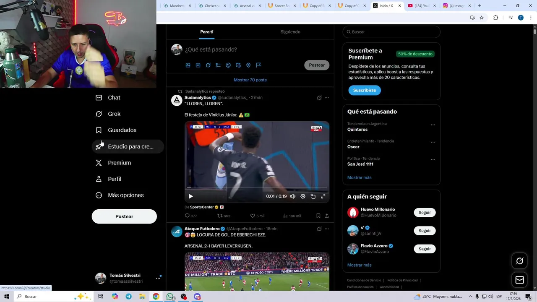Open the emoji picker in composer
This screenshot has width=537, height=302.
(228, 65)
